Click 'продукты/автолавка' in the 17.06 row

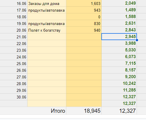point(47,10)
